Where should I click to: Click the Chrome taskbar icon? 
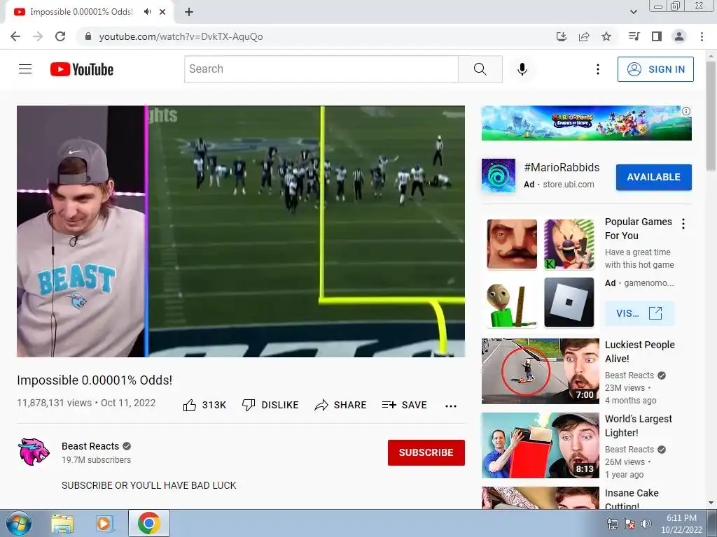click(x=148, y=523)
